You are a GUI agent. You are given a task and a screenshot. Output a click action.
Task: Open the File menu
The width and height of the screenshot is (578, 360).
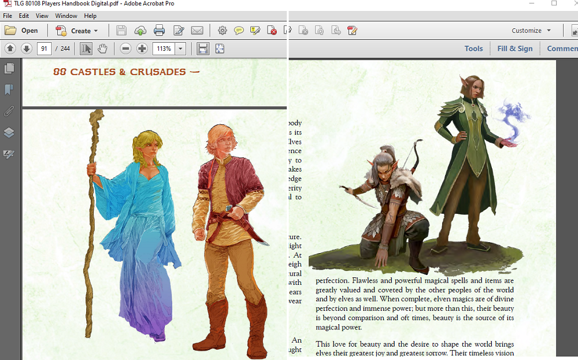point(8,16)
